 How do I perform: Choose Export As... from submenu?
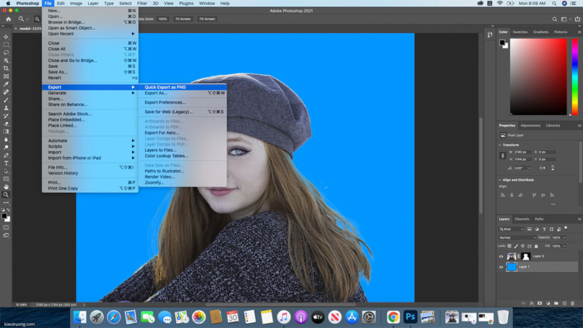[x=183, y=93]
